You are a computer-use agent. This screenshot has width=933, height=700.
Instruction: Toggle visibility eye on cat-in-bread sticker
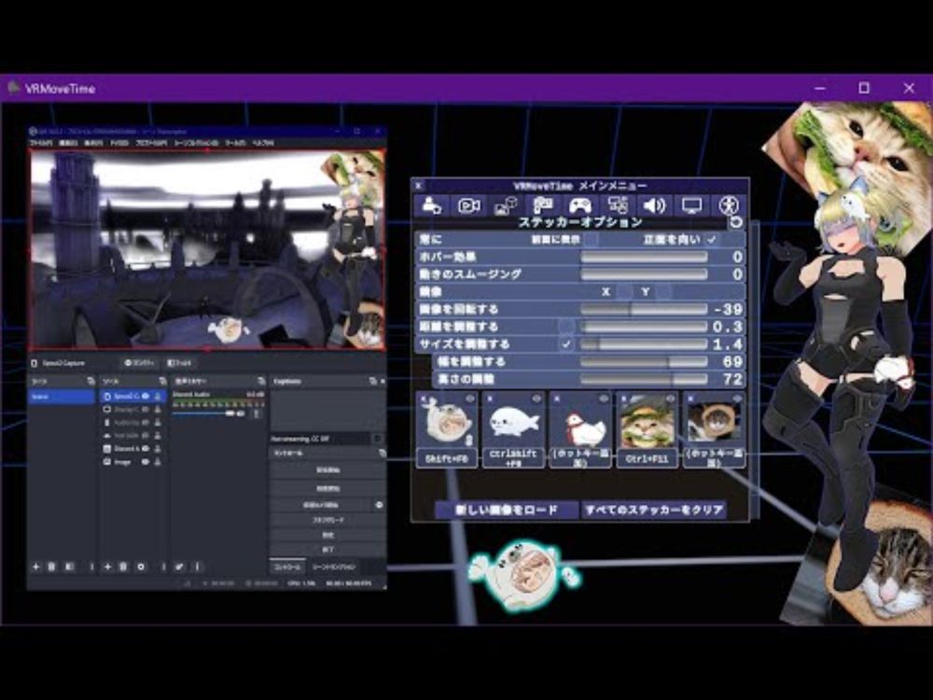click(x=737, y=399)
